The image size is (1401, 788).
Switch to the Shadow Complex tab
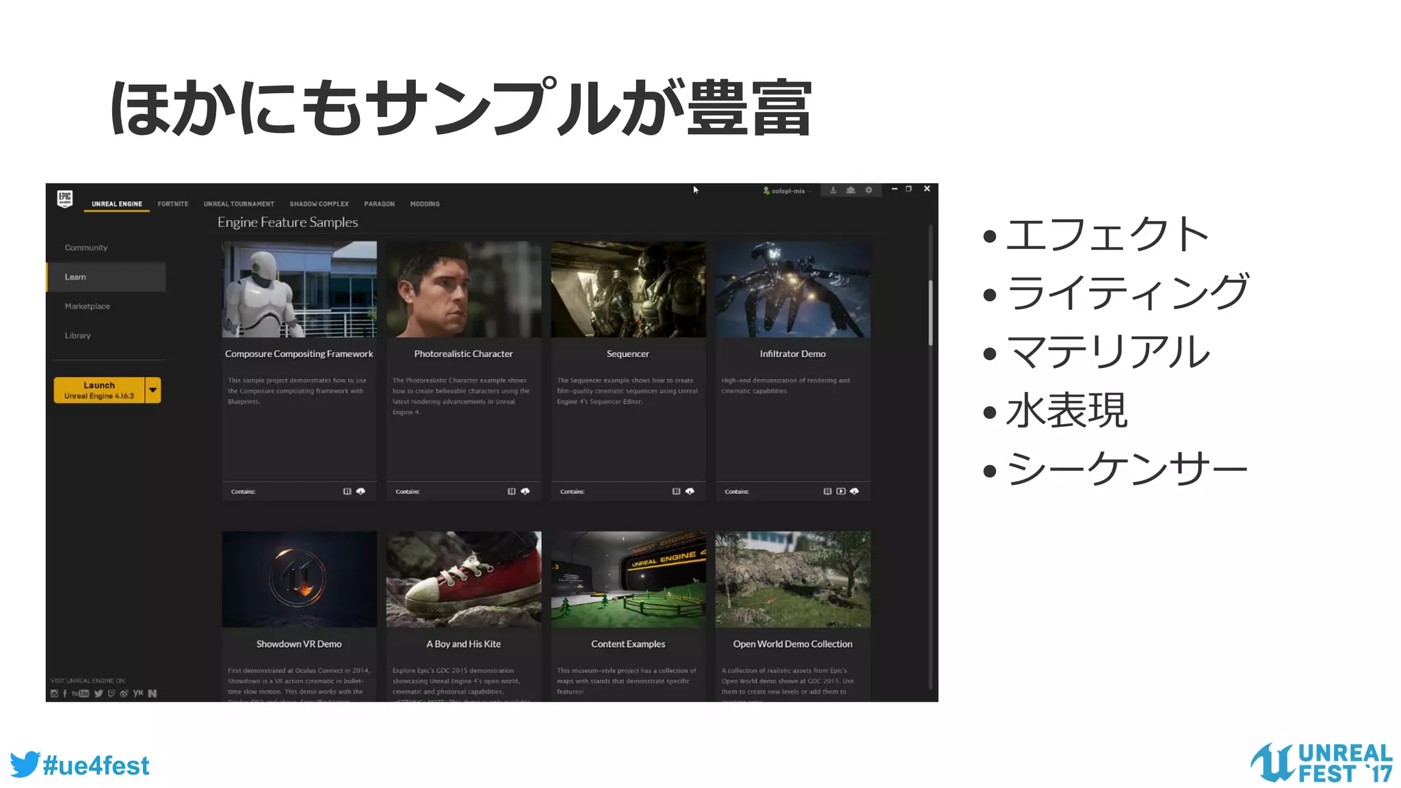pyautogui.click(x=319, y=204)
